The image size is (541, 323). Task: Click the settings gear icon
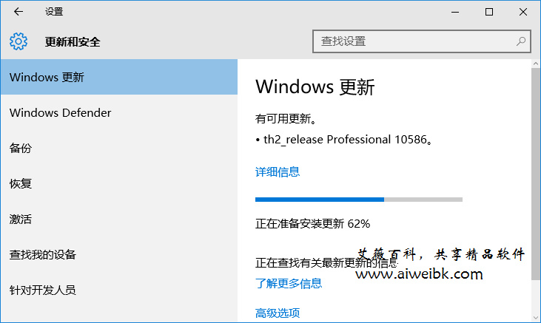point(19,41)
